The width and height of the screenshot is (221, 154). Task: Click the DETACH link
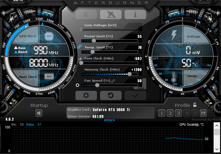coord(110,120)
